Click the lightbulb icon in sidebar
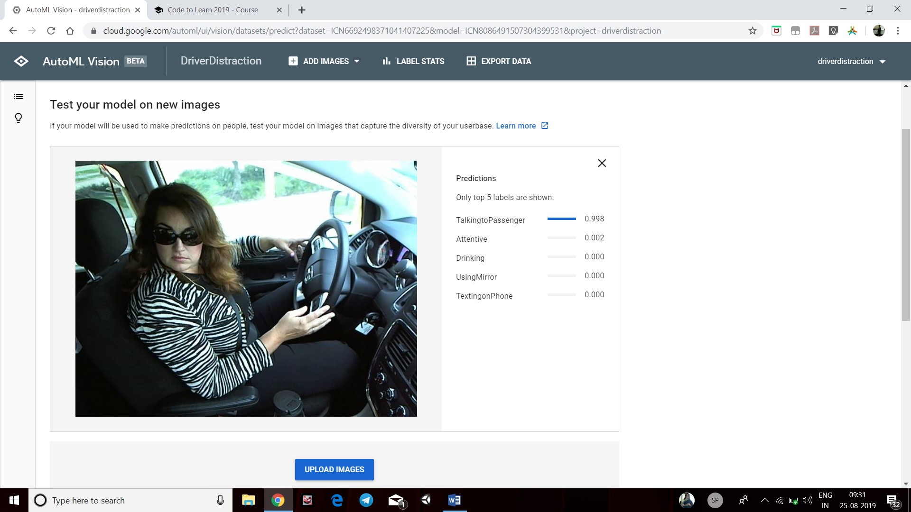The image size is (911, 512). tap(19, 118)
